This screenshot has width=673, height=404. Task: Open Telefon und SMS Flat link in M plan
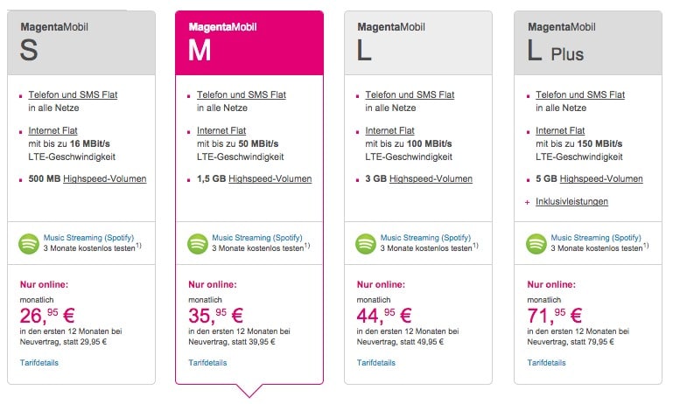click(x=242, y=94)
